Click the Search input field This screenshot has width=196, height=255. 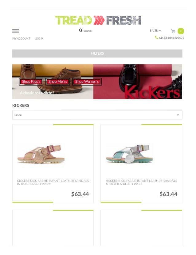[88, 31]
